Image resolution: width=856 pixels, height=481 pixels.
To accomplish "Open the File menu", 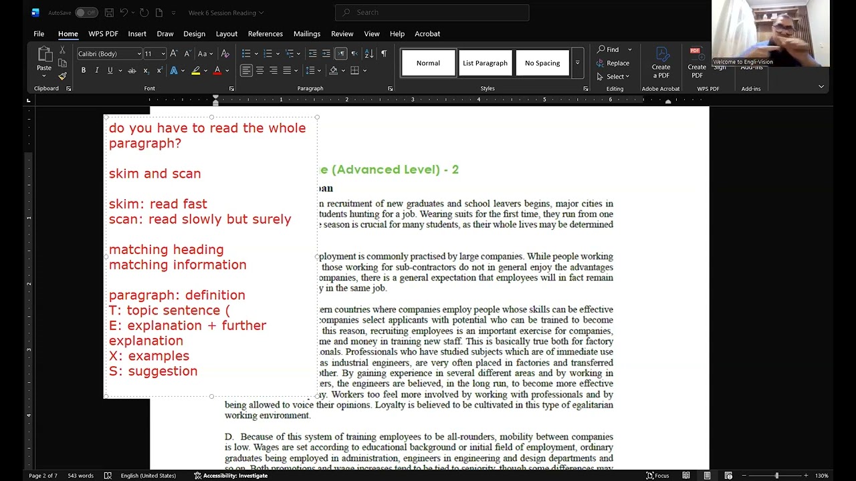I will click(39, 33).
